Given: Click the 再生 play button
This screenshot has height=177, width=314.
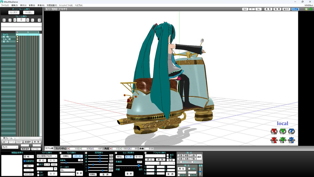Looking at the screenshot, I should (182, 169).
